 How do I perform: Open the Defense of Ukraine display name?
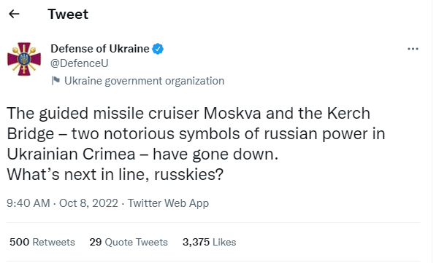pos(100,49)
